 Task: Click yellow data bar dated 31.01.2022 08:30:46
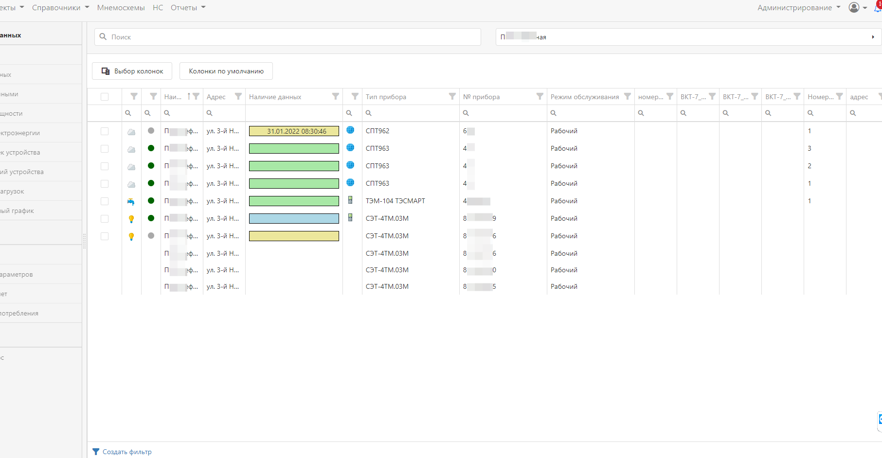[x=294, y=131]
